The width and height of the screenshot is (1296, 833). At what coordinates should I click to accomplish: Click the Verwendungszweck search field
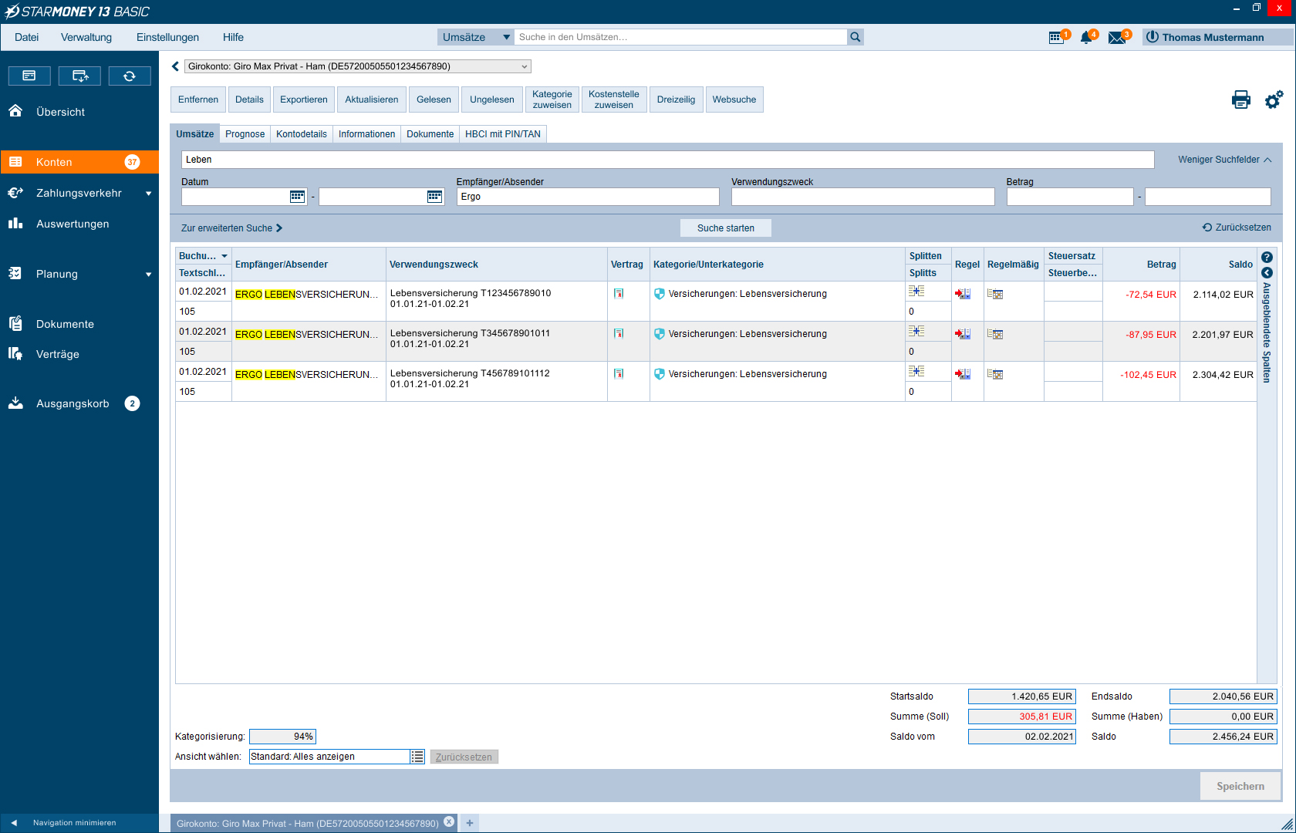pyautogui.click(x=863, y=197)
